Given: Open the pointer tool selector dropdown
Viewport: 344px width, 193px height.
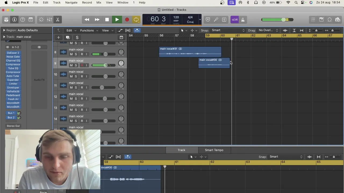Looking at the screenshot, I should [184, 30].
